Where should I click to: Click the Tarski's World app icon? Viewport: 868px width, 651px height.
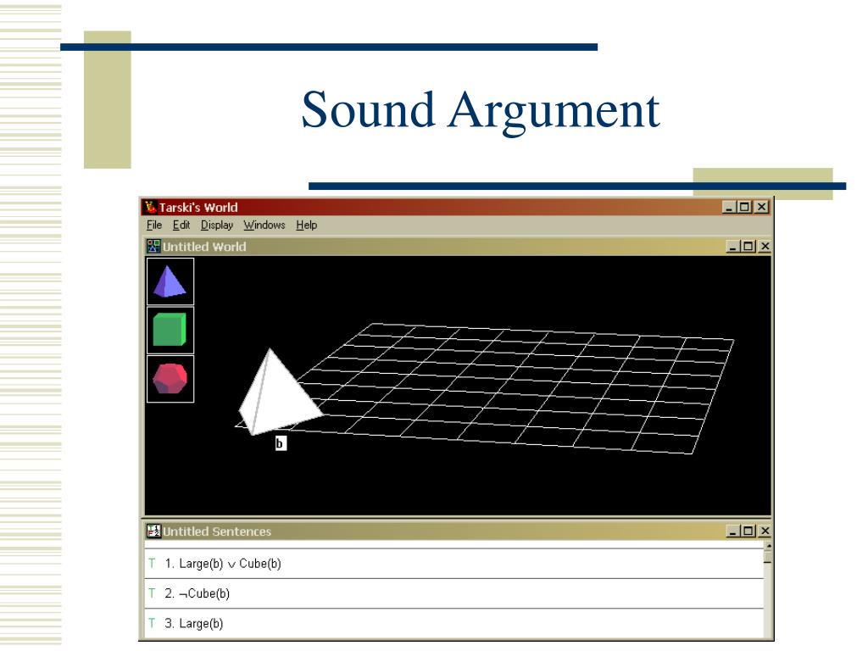[150, 207]
